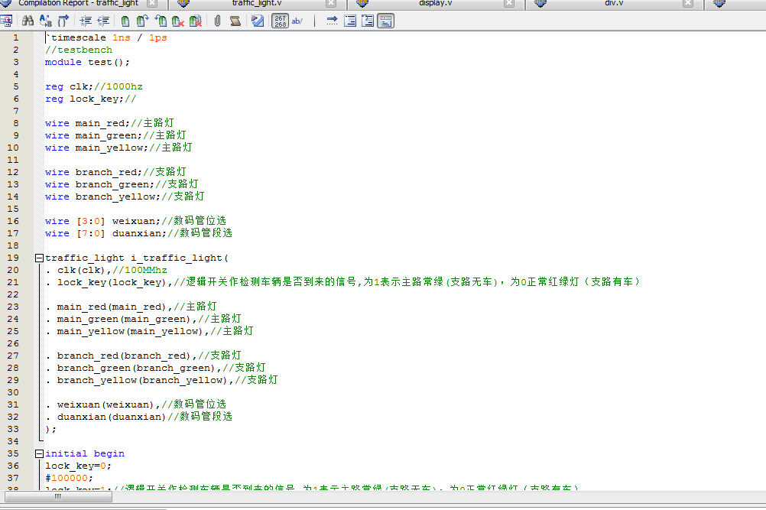Click the '. clk(clk),//100MMhz' port line

(x=106, y=270)
